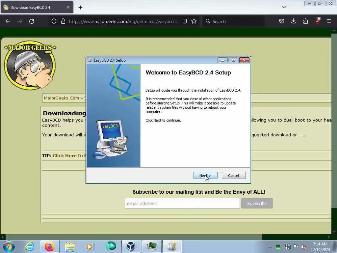Open a new browser tab
Image resolution: width=337 pixels, height=253 pixels.
[80, 8]
